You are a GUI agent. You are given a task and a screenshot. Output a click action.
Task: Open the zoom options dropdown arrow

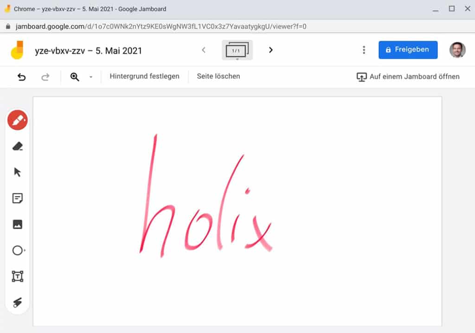point(91,77)
